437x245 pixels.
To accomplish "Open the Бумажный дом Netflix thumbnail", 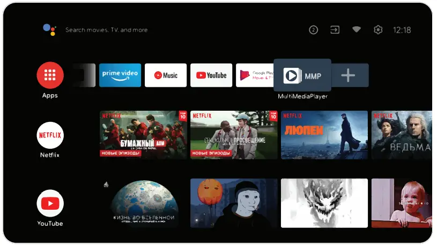I will (143, 135).
